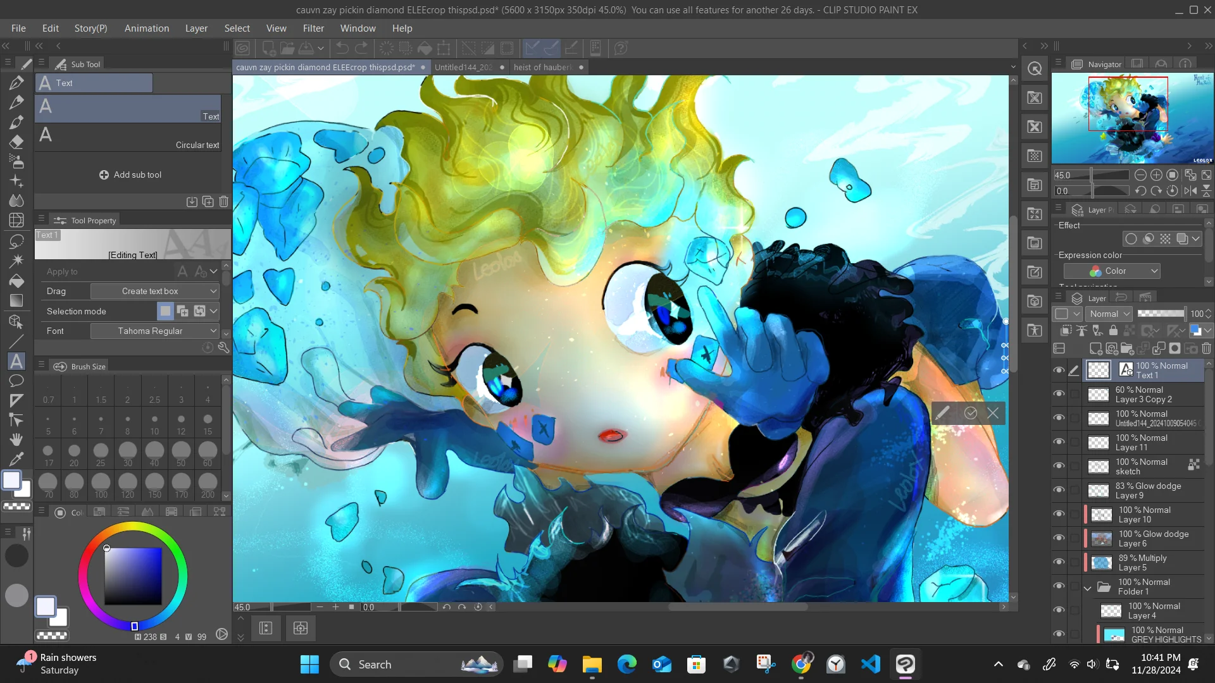The width and height of the screenshot is (1215, 683).
Task: Select the Circular text sub tool
Action: coord(128,137)
